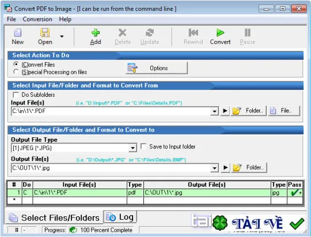
Task: Click the Do column 'C' cell in row 1
Action: 27,193
